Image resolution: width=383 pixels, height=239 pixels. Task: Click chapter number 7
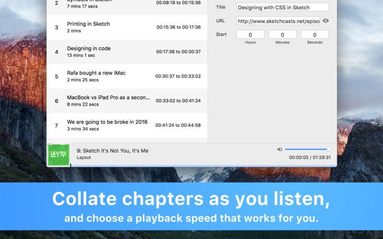coord(56,126)
